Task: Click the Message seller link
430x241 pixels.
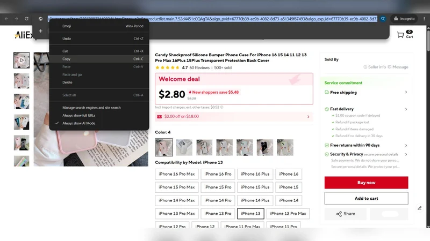Action: 398,67
